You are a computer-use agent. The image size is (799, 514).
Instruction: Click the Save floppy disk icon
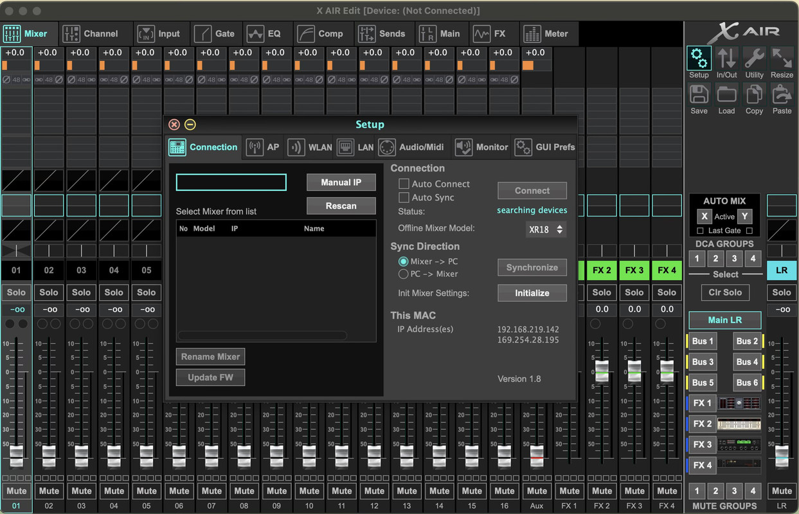coord(699,94)
